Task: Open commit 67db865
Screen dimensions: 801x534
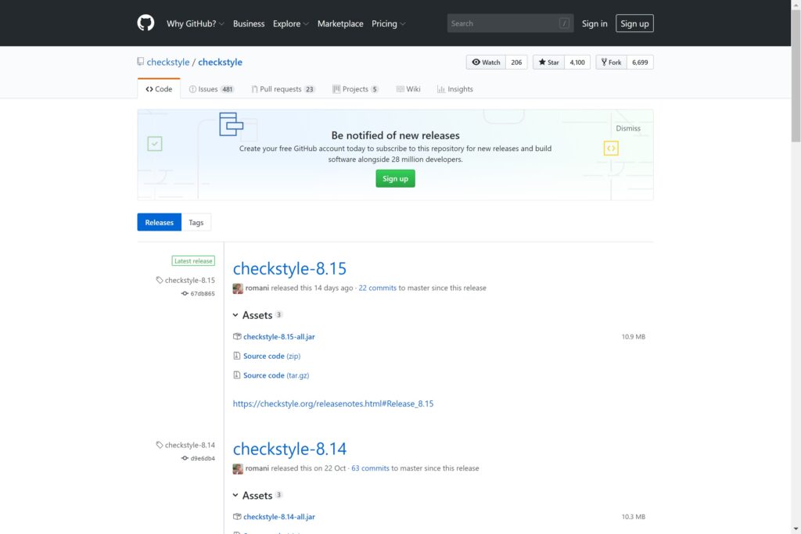Action: point(203,293)
